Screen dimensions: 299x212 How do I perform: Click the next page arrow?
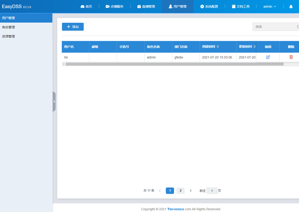191,191
